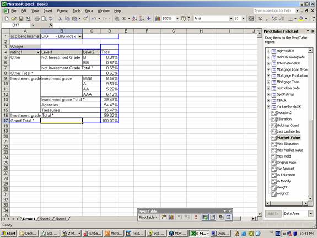Toggle Include Hidden Items in Totals
This screenshot has height=238, width=317.
(205, 217)
